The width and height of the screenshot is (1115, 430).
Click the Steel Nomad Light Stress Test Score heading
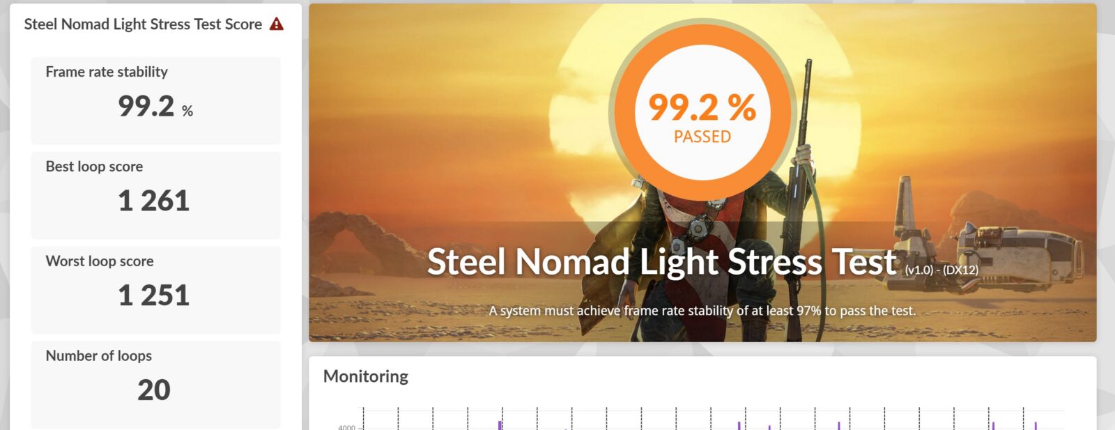pyautogui.click(x=143, y=24)
